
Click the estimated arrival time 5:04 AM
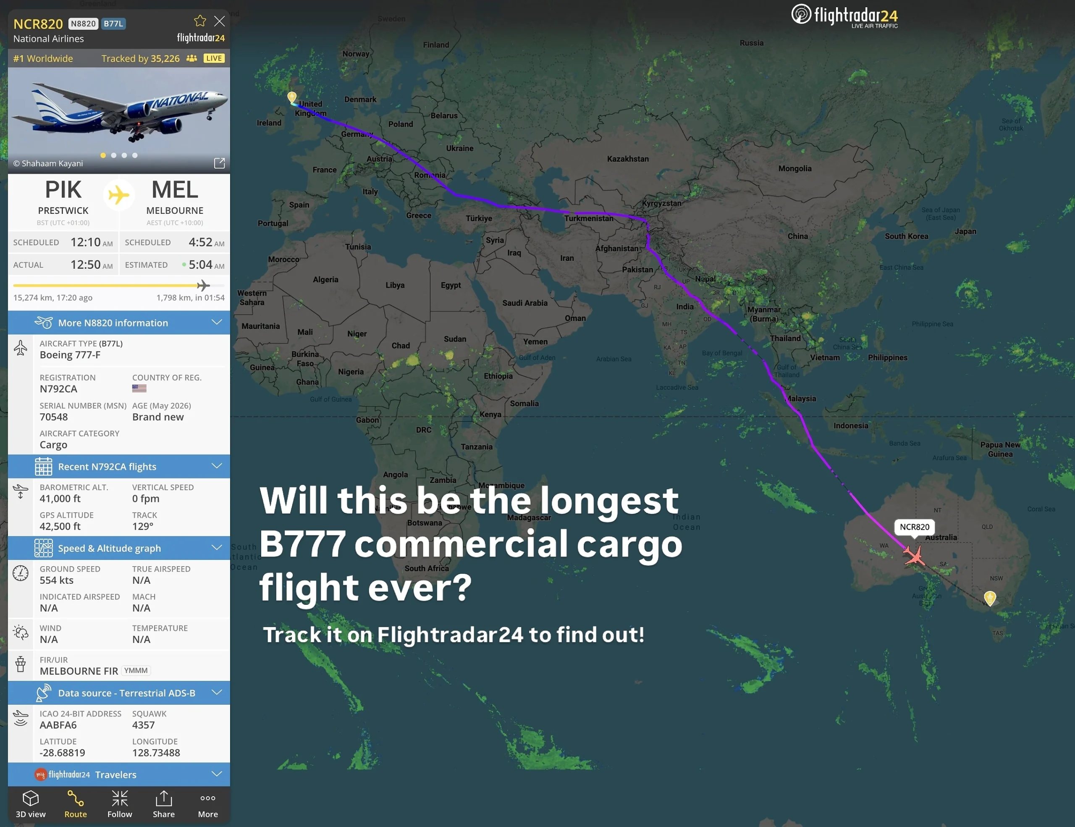point(207,265)
